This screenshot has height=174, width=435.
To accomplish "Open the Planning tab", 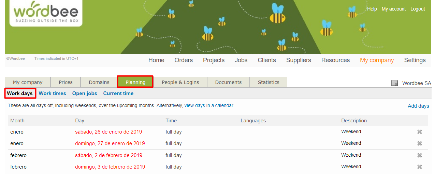I will click(135, 82).
